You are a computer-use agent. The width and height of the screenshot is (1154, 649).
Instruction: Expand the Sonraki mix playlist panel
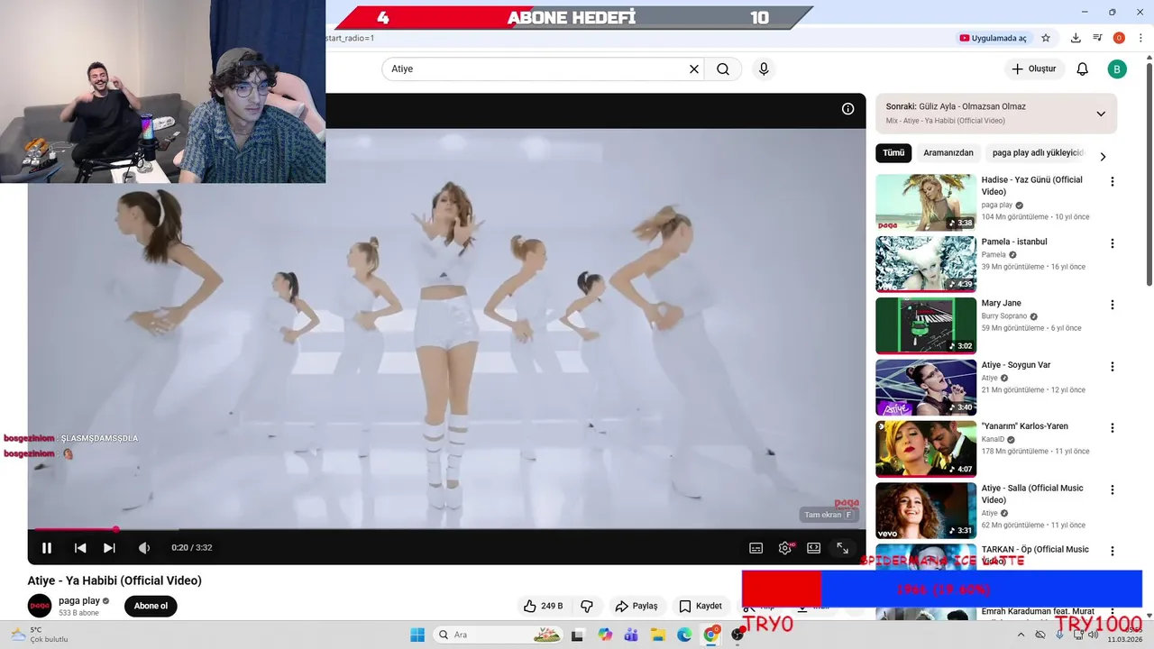pyautogui.click(x=1101, y=114)
